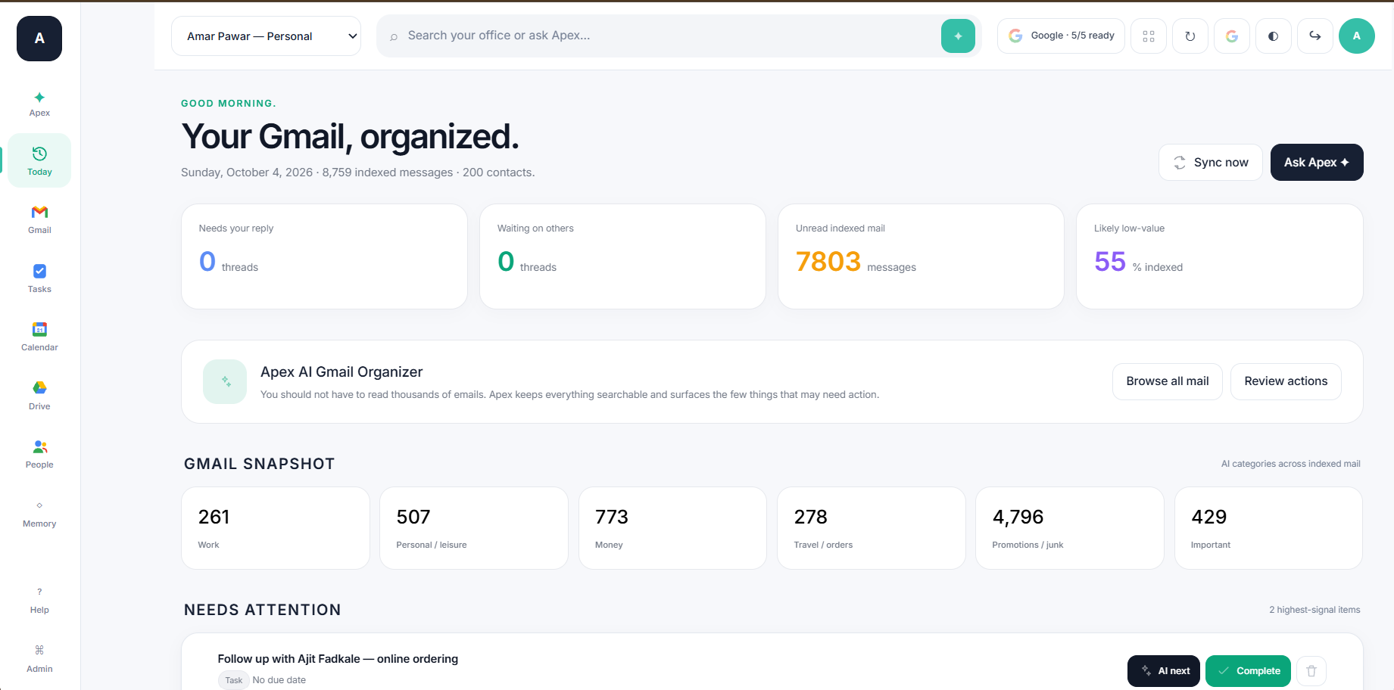This screenshot has height=690, width=1394.
Task: Open the apps grid icon in header
Action: tap(1149, 36)
